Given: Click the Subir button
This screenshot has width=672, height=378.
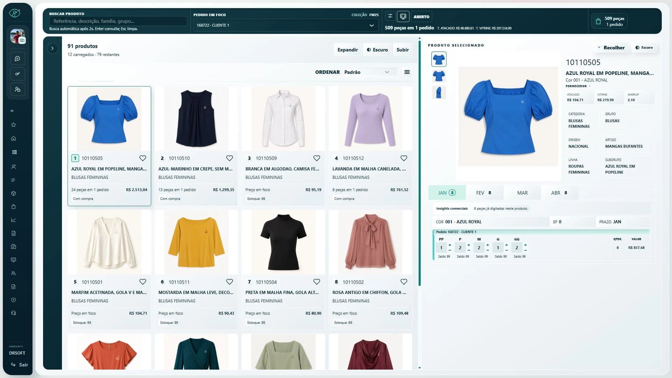Looking at the screenshot, I should point(402,50).
